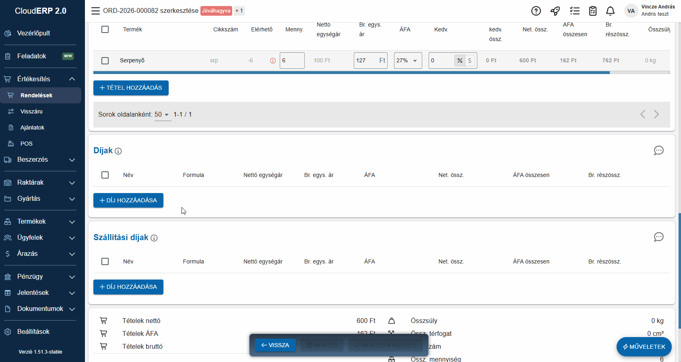Viewport: 681px width, 362px height.
Task: Open Visszáru in the sidebar
Action: [x=31, y=111]
